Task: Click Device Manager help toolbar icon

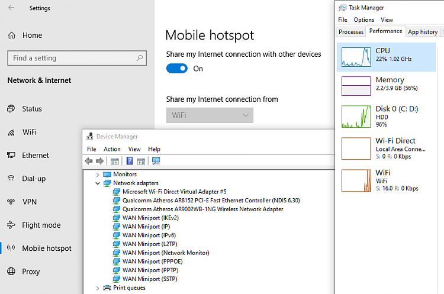Action: (x=130, y=161)
